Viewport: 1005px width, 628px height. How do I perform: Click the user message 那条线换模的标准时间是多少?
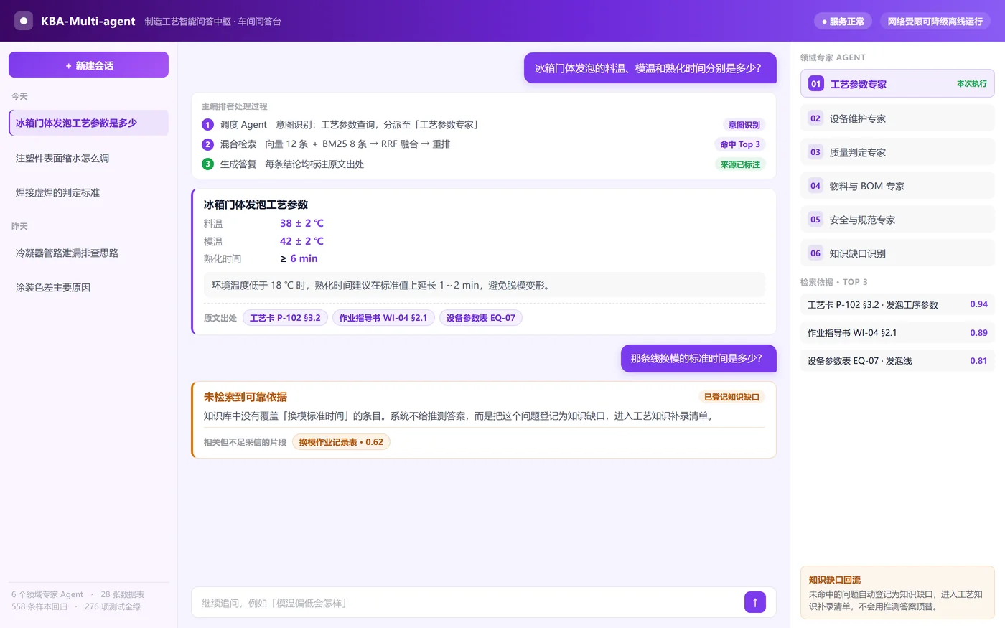[x=698, y=358]
